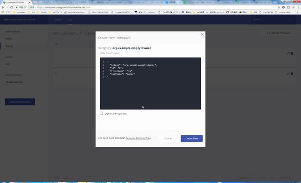Show All Transactions in the sidebar

point(14,82)
